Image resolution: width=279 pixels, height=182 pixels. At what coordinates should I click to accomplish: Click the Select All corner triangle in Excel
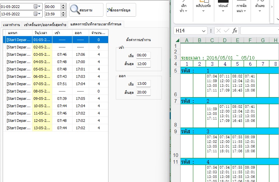178,40
